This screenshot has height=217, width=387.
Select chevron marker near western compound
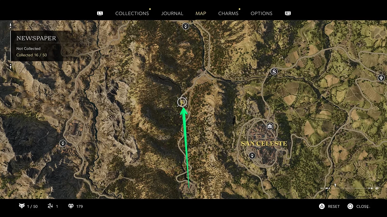[63, 143]
